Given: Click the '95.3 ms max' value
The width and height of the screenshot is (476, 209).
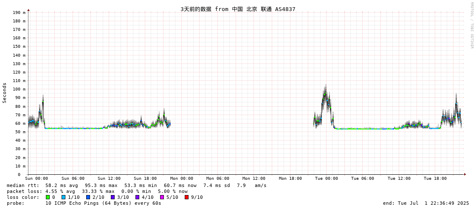Looking at the screenshot, I should tap(101, 185).
